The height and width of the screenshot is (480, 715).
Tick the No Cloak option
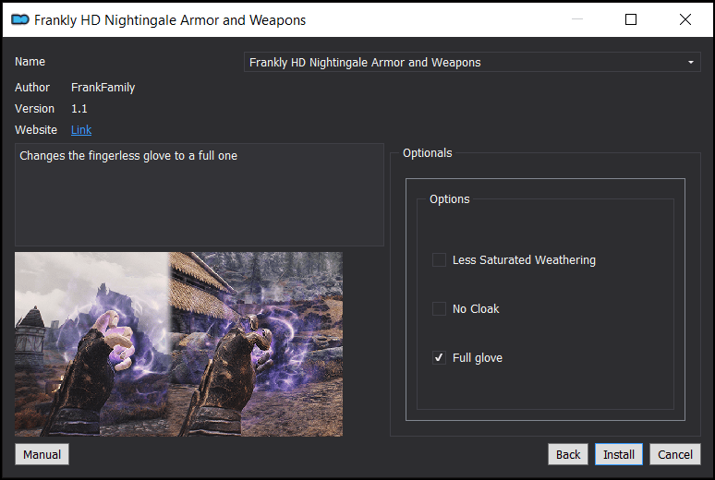coord(439,308)
